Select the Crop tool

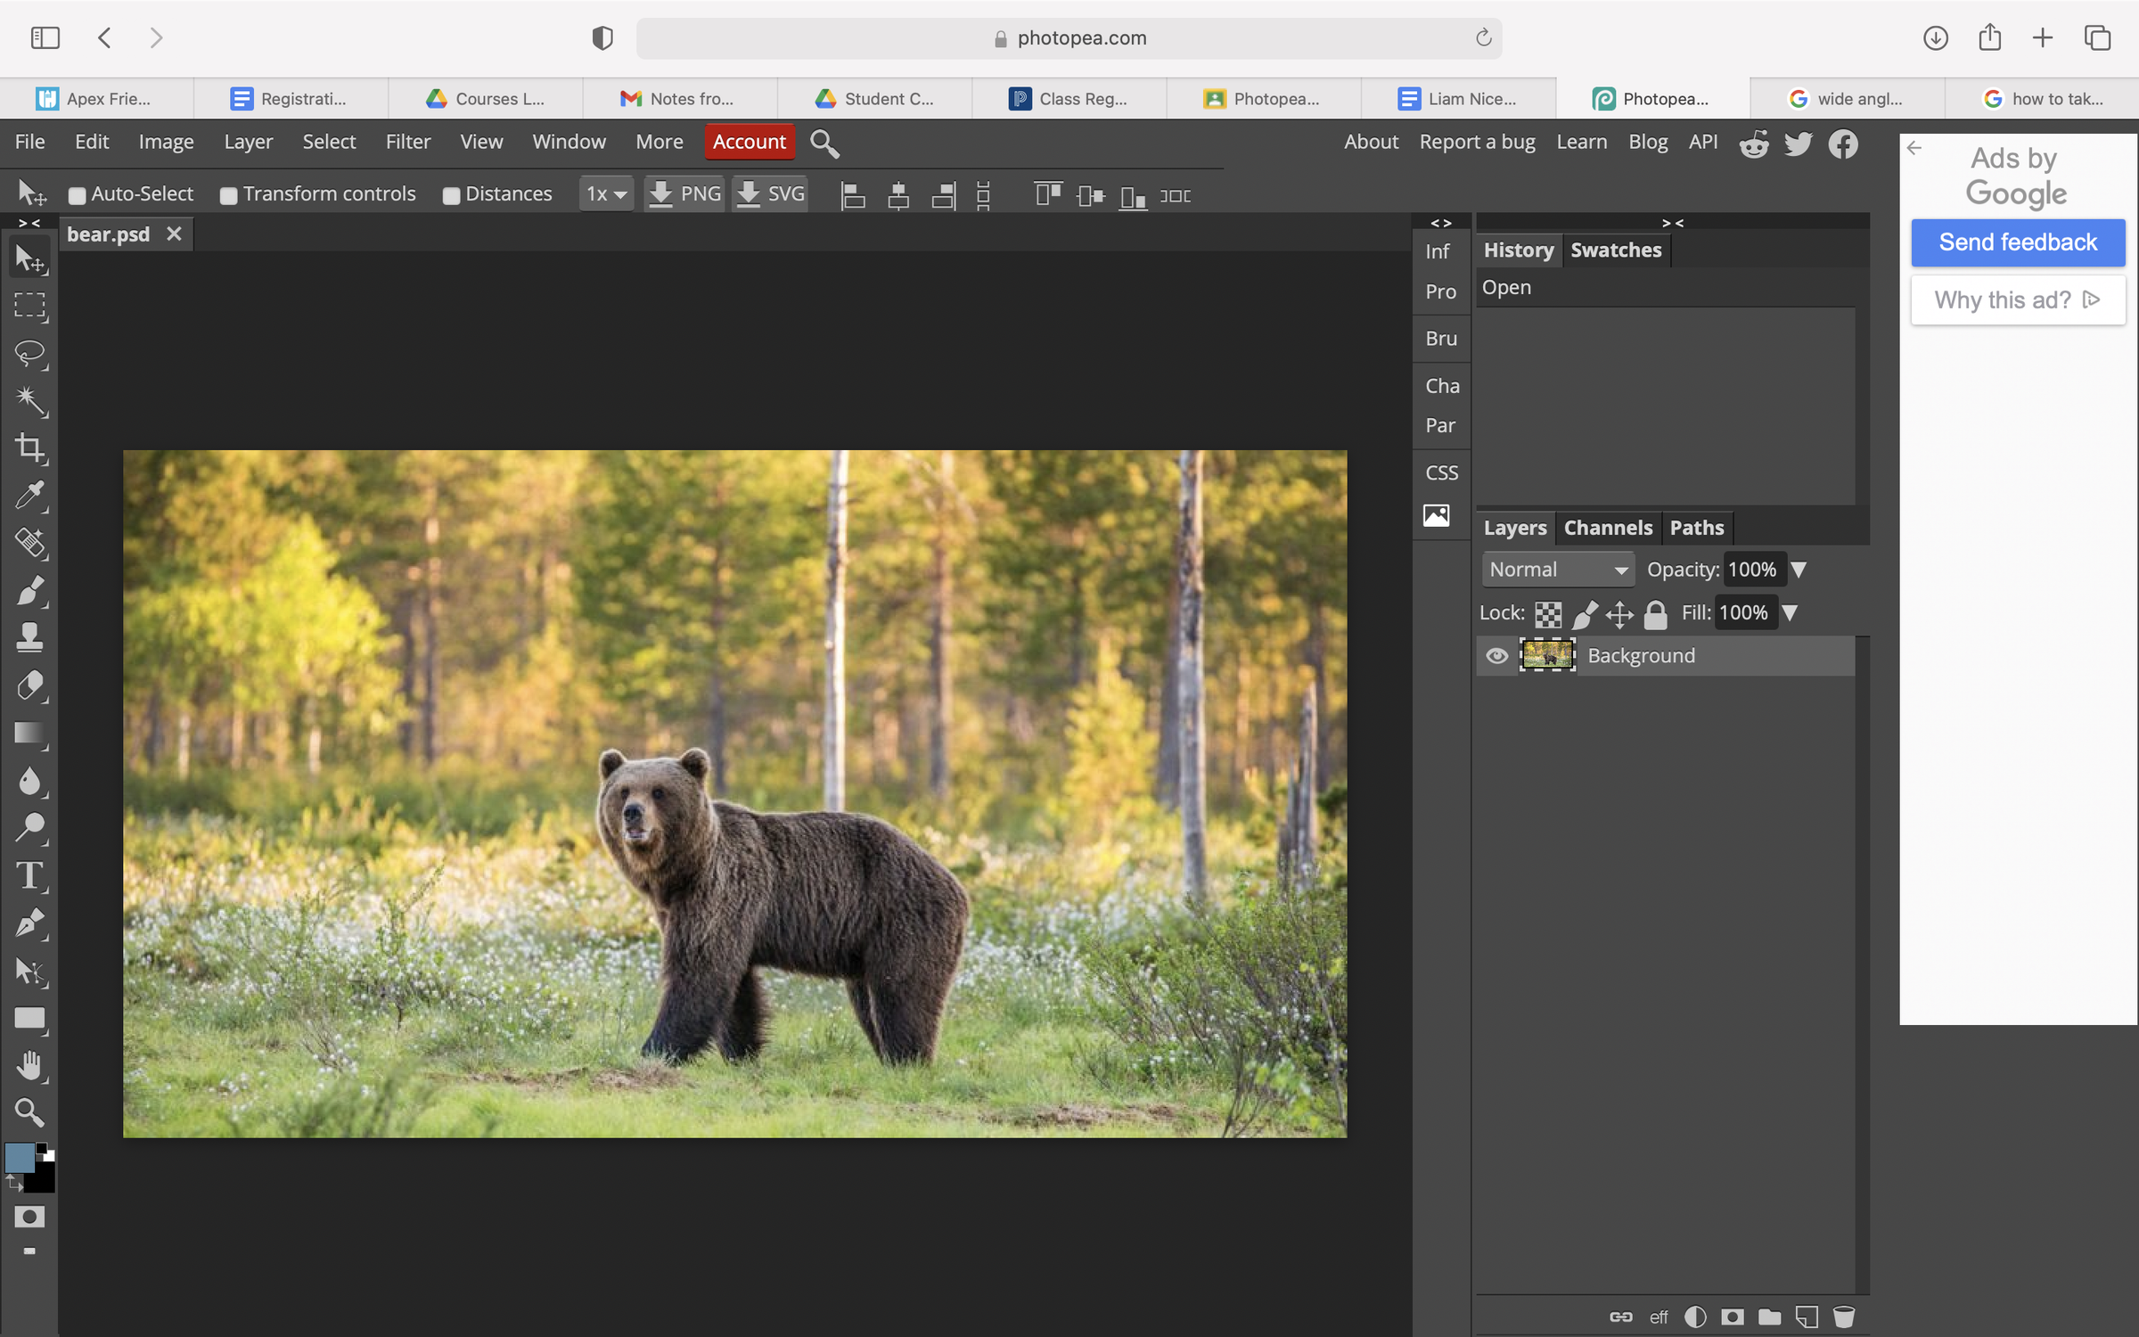tap(30, 448)
